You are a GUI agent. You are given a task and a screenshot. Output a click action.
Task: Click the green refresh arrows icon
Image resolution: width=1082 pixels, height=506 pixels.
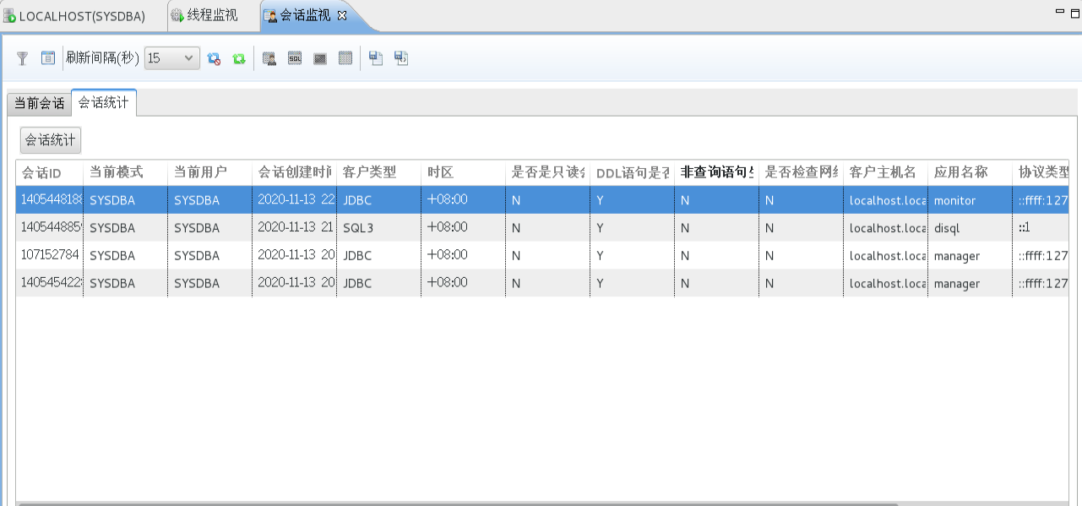[x=239, y=58]
